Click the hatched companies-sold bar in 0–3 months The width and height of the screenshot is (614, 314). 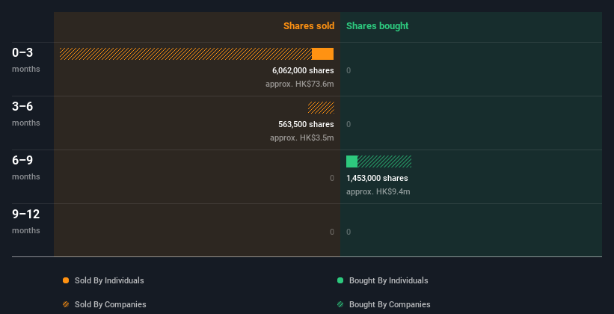(x=185, y=54)
